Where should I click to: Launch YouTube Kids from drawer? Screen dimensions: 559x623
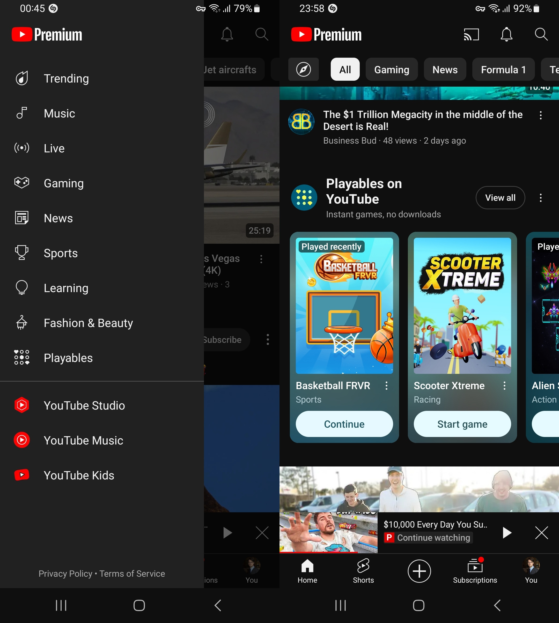click(102, 475)
